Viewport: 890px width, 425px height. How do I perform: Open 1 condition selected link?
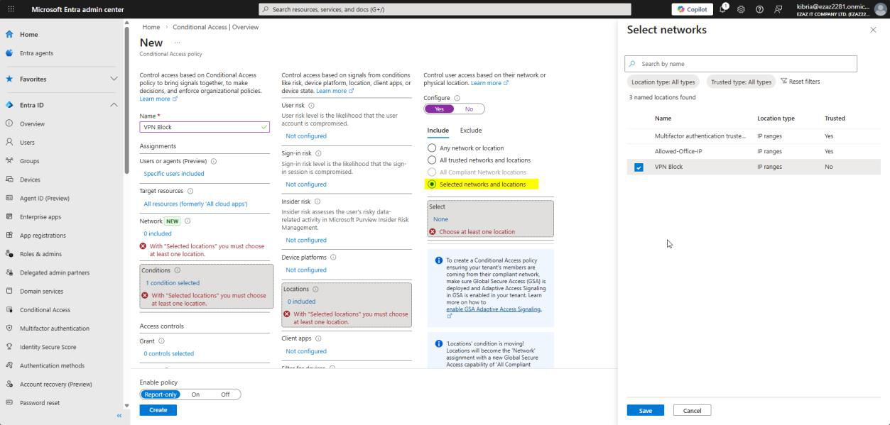click(173, 283)
